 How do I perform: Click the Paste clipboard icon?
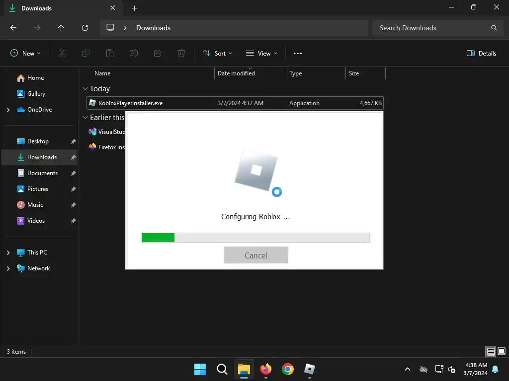point(110,53)
